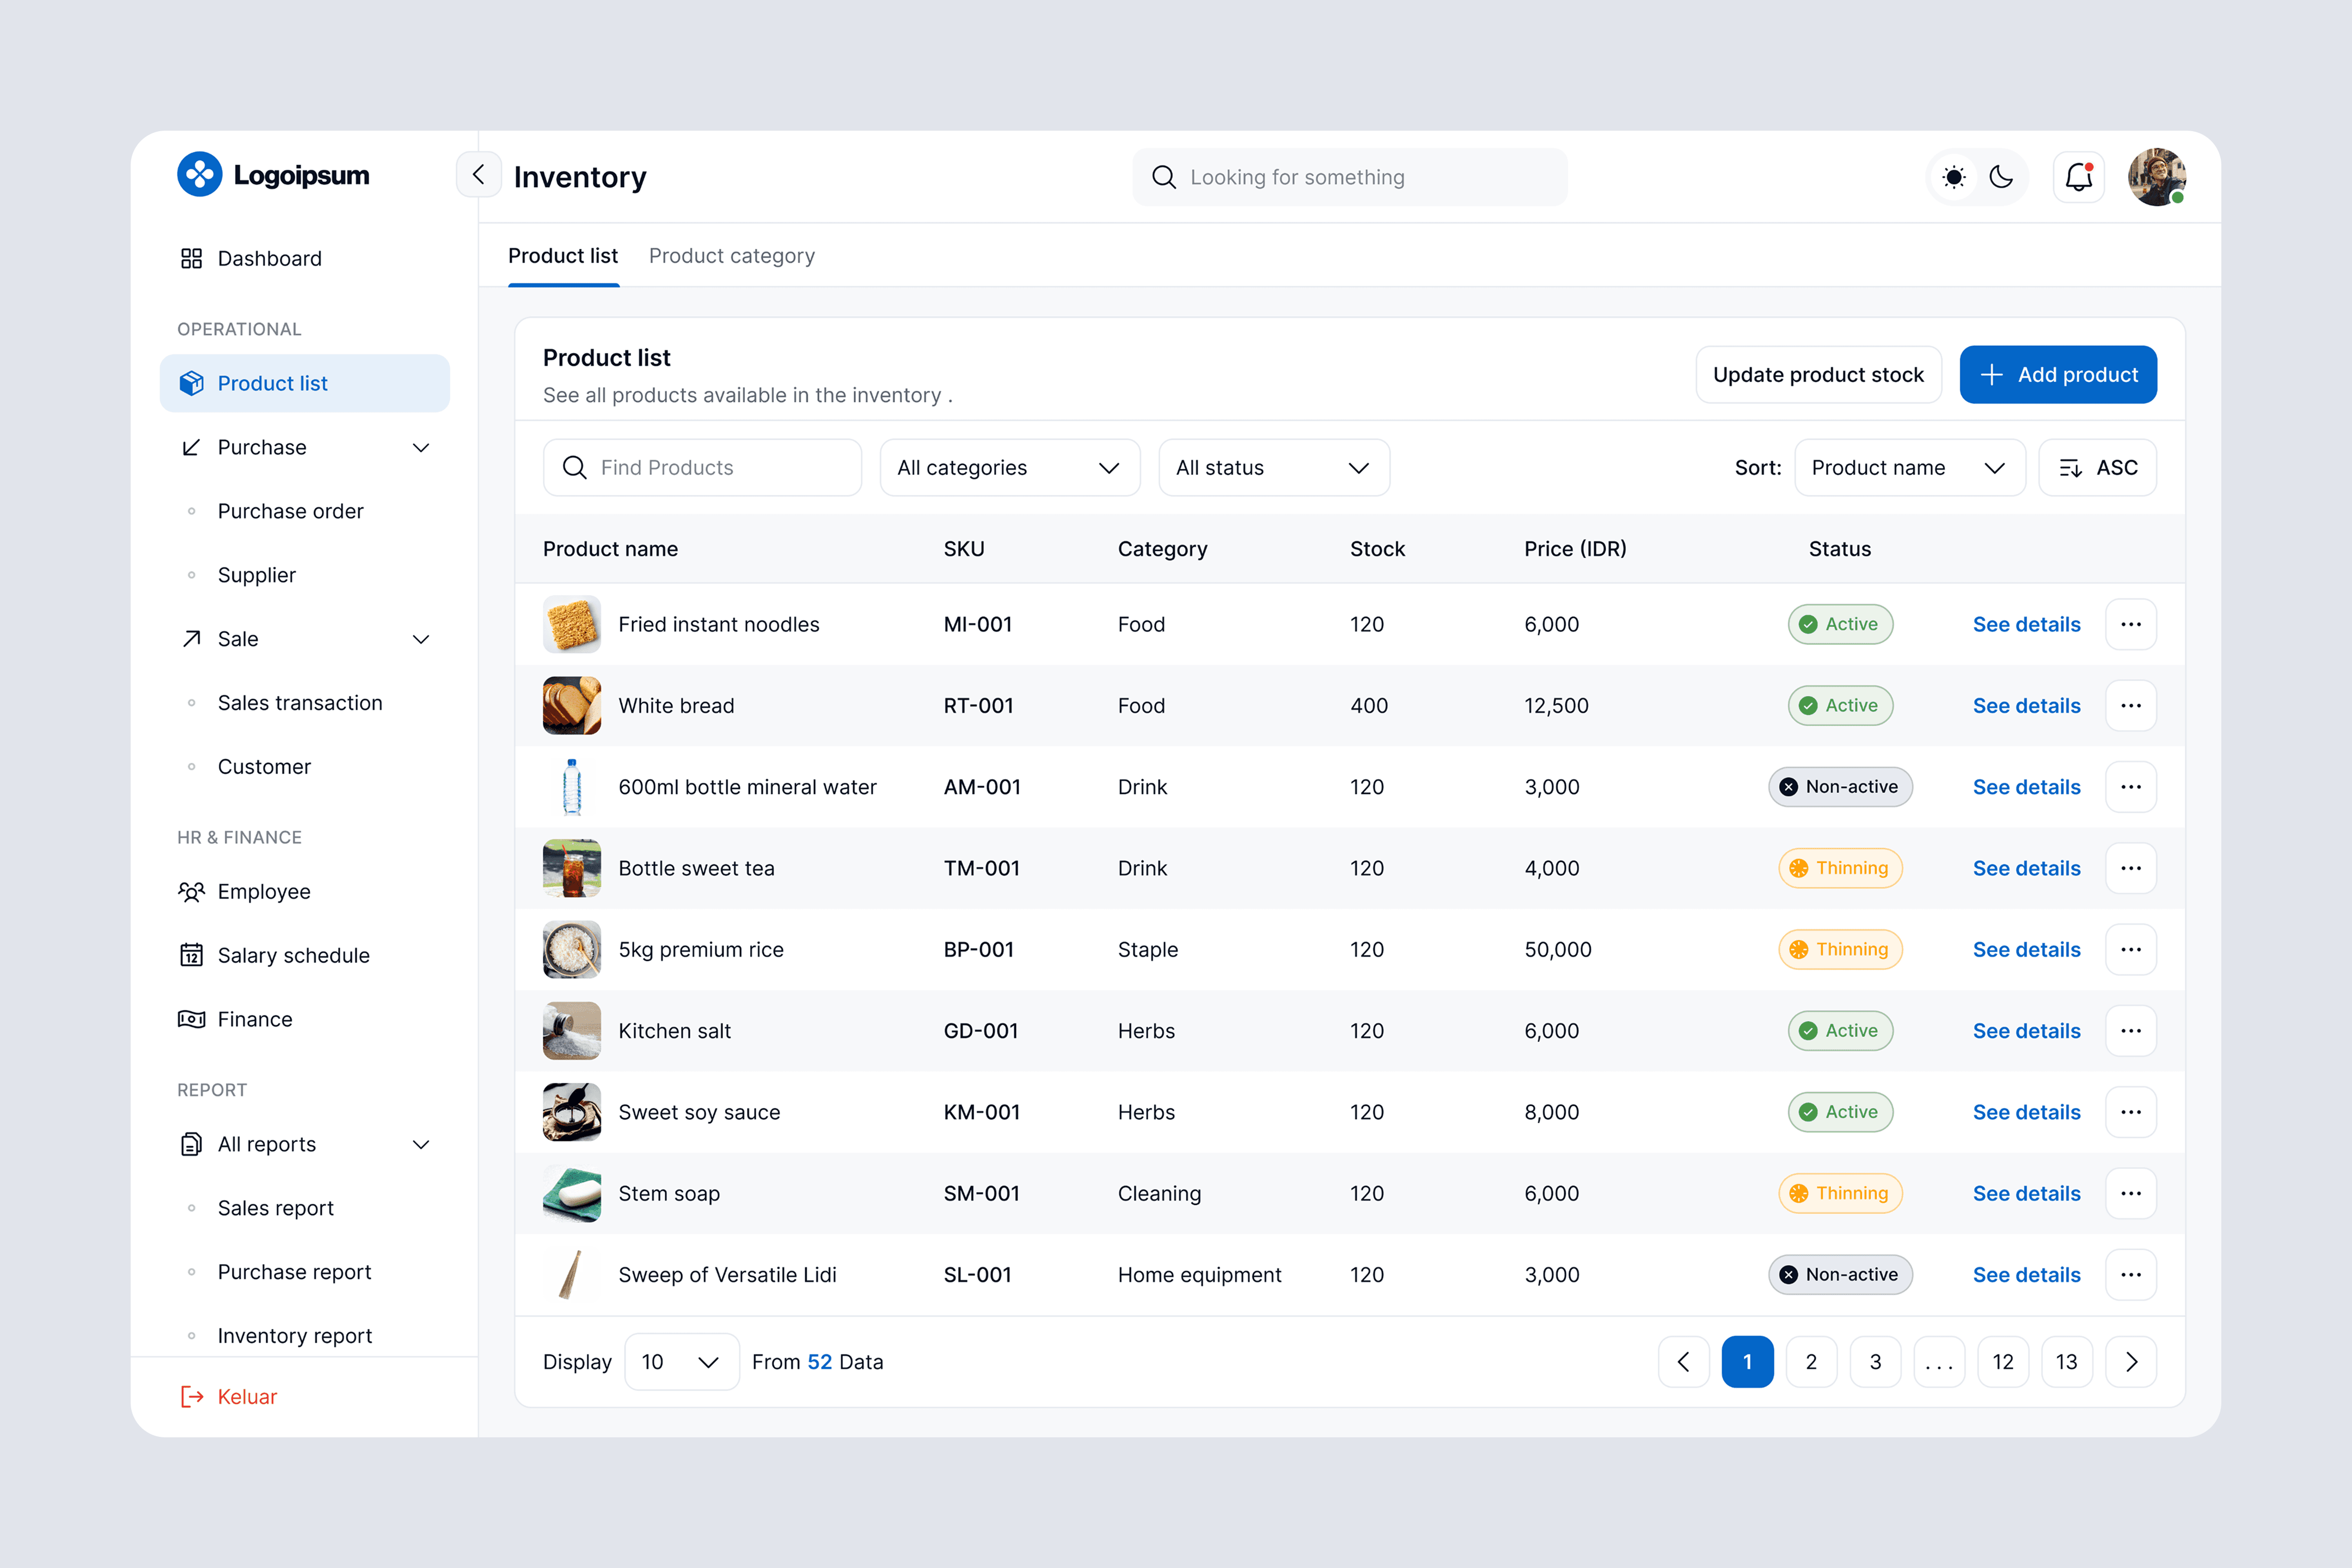Switch to dark mode moon toggle

point(2001,177)
